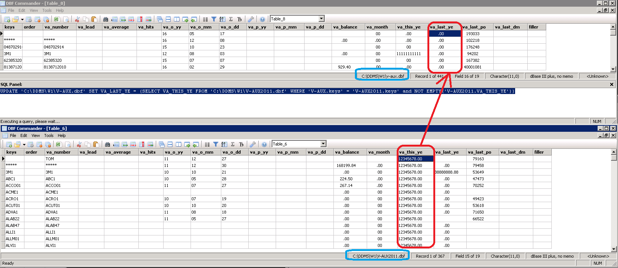This screenshot has height=268, width=618.
Task: Click Open file icon in Table_8 toolbar
Action: (15, 19)
